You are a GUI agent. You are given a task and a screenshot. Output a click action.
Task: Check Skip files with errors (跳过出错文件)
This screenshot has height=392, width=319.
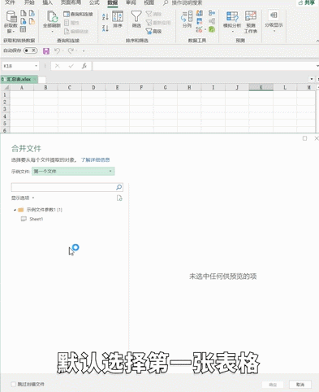point(13,384)
